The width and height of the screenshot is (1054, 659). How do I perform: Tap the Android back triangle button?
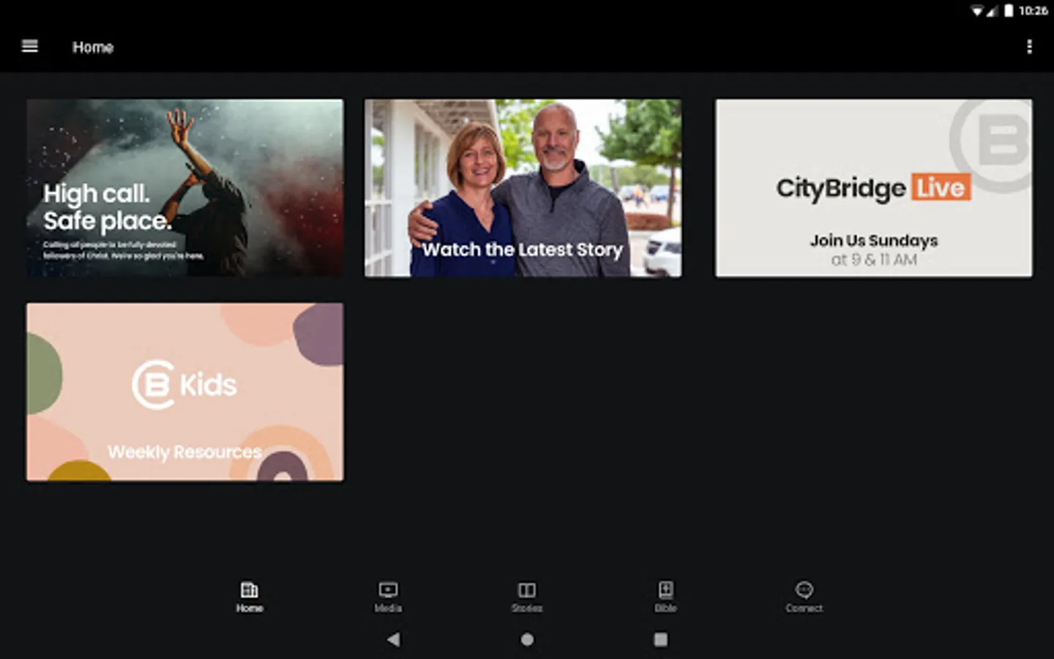point(394,639)
